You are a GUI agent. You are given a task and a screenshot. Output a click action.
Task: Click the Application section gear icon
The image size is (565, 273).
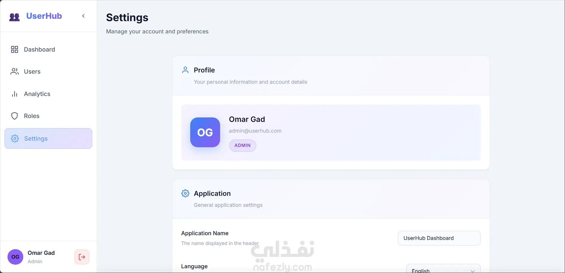(x=185, y=193)
